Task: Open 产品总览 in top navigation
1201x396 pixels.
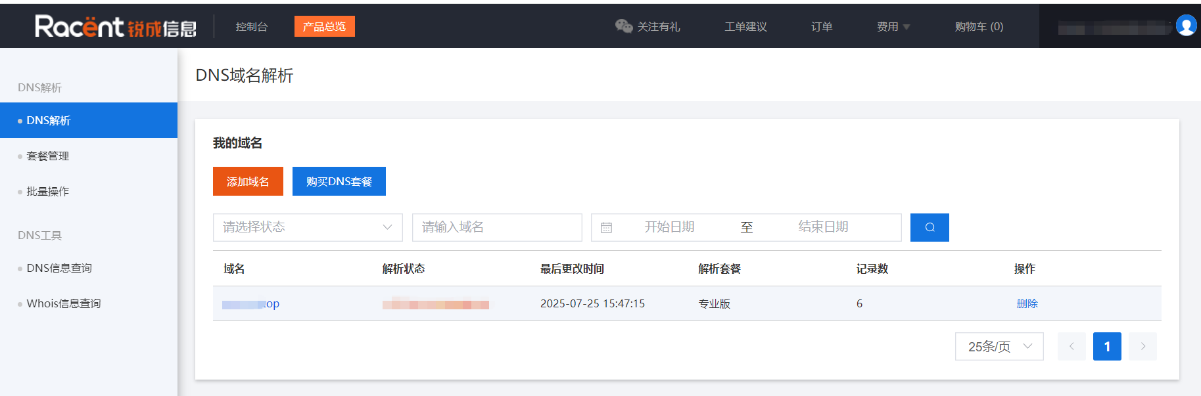Action: coord(324,26)
